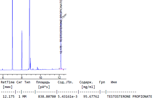This screenshot has height=101, width=153.
Task: Click the Сод./Пл. column header
Action: coord(66,82)
